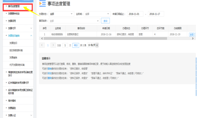The height and width of the screenshot is (118, 197).
Task: Open 抵扣联数据采集 sub-item
Action: coord(16,50)
